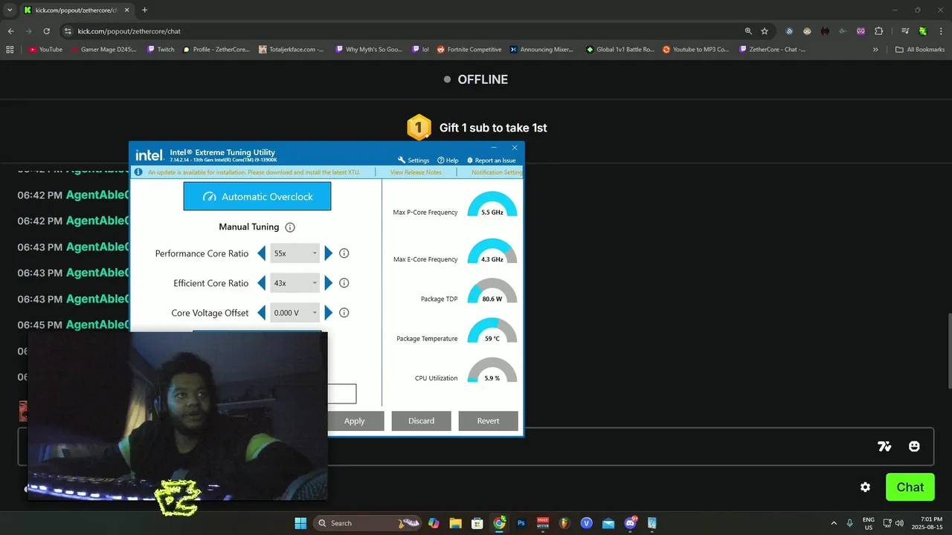Reload the browser page
The height and width of the screenshot is (535, 952).
pyautogui.click(x=46, y=31)
